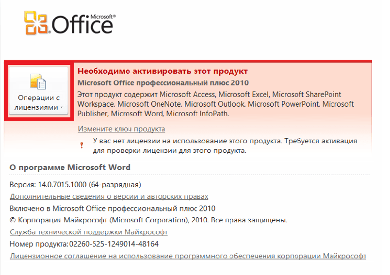Click the О программе Microsoft Word heading
Screen dimensions: 390x275
(70, 167)
